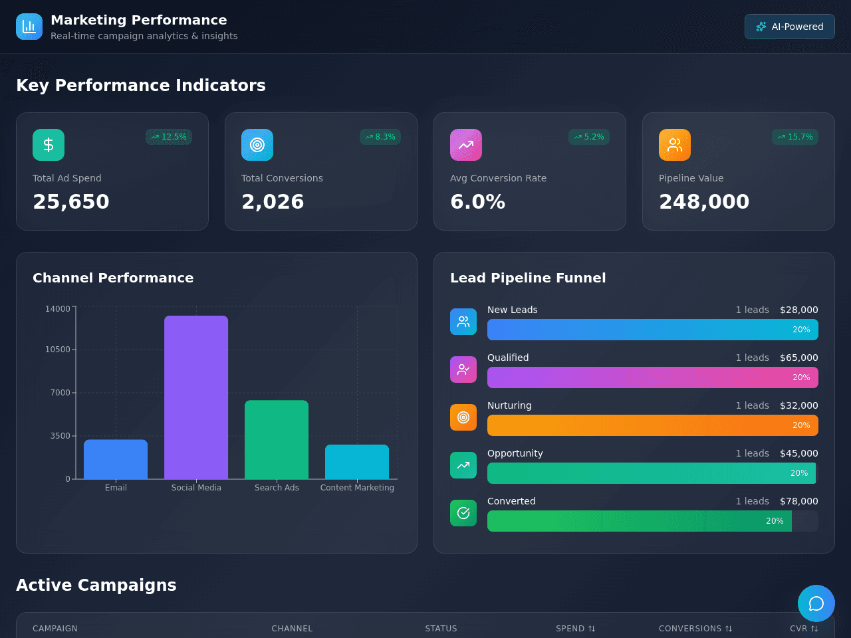Click the blue New Leads progress bar

[x=653, y=330]
